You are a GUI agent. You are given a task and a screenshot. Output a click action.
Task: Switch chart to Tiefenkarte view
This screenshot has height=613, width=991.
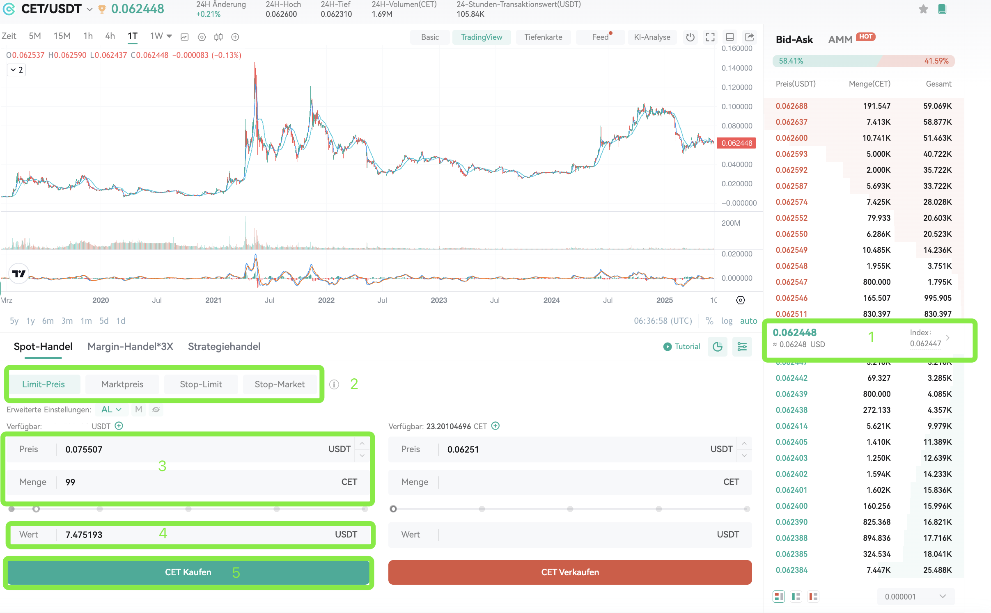click(x=543, y=37)
